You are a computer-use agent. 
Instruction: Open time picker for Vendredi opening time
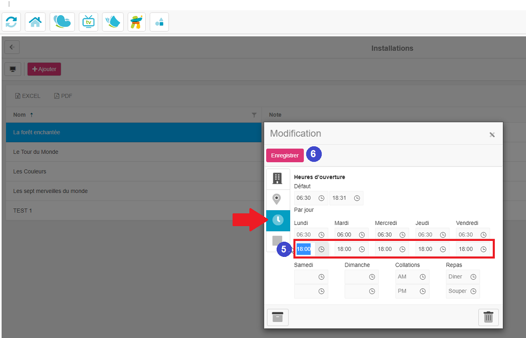pos(483,235)
